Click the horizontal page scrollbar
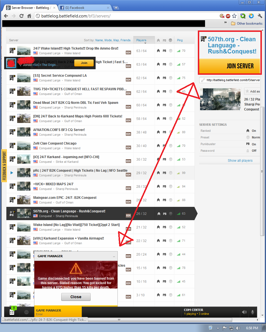This screenshot has width=266, height=332. 160,320
